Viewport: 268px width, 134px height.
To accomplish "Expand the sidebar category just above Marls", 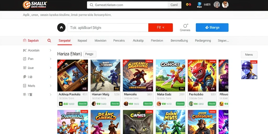I will coord(37,77).
